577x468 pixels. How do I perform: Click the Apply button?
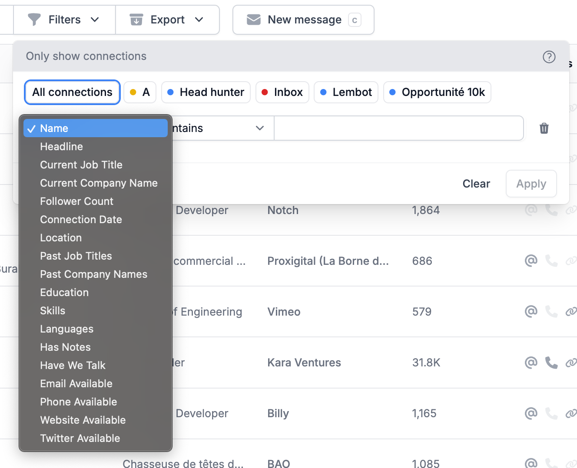coord(531,184)
